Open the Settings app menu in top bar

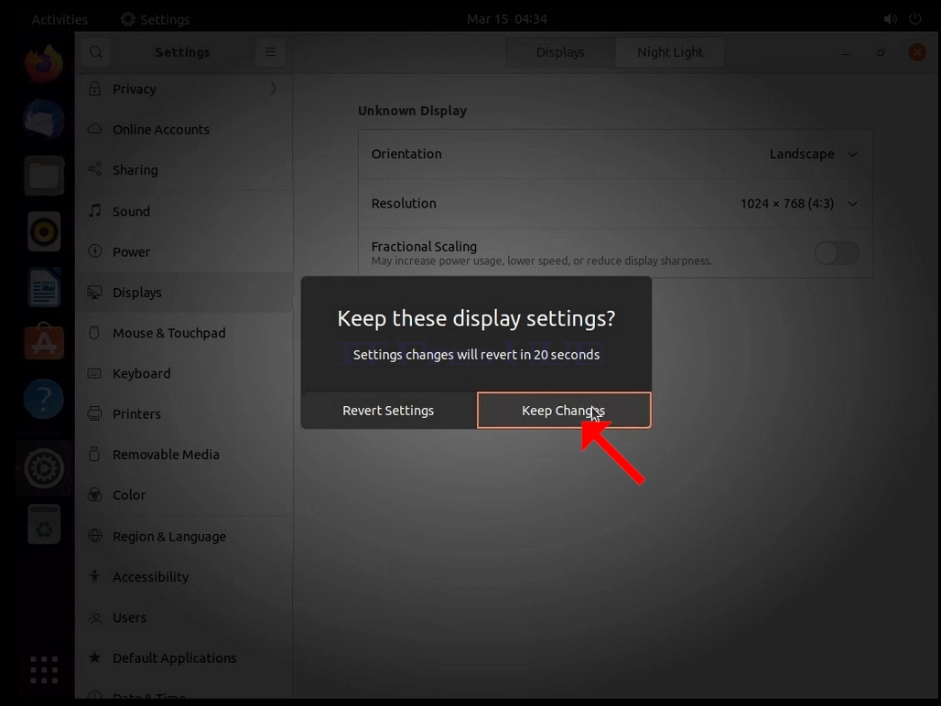156,19
